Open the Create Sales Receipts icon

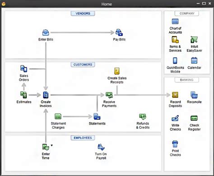pos(117,71)
